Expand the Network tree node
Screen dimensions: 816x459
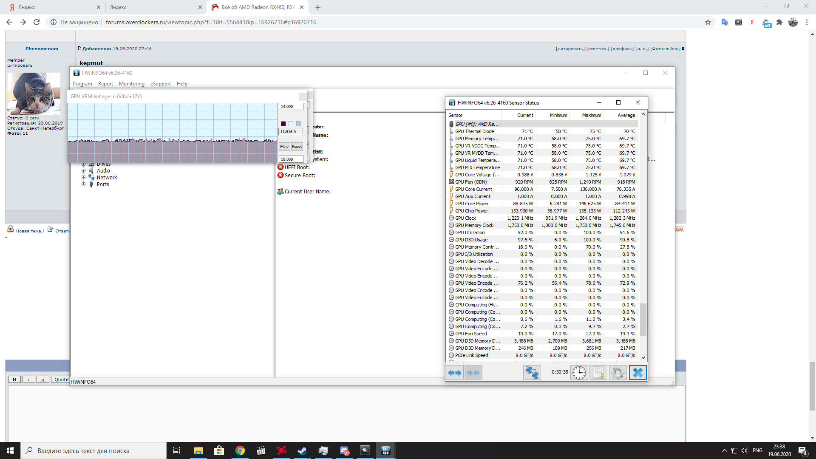84,178
